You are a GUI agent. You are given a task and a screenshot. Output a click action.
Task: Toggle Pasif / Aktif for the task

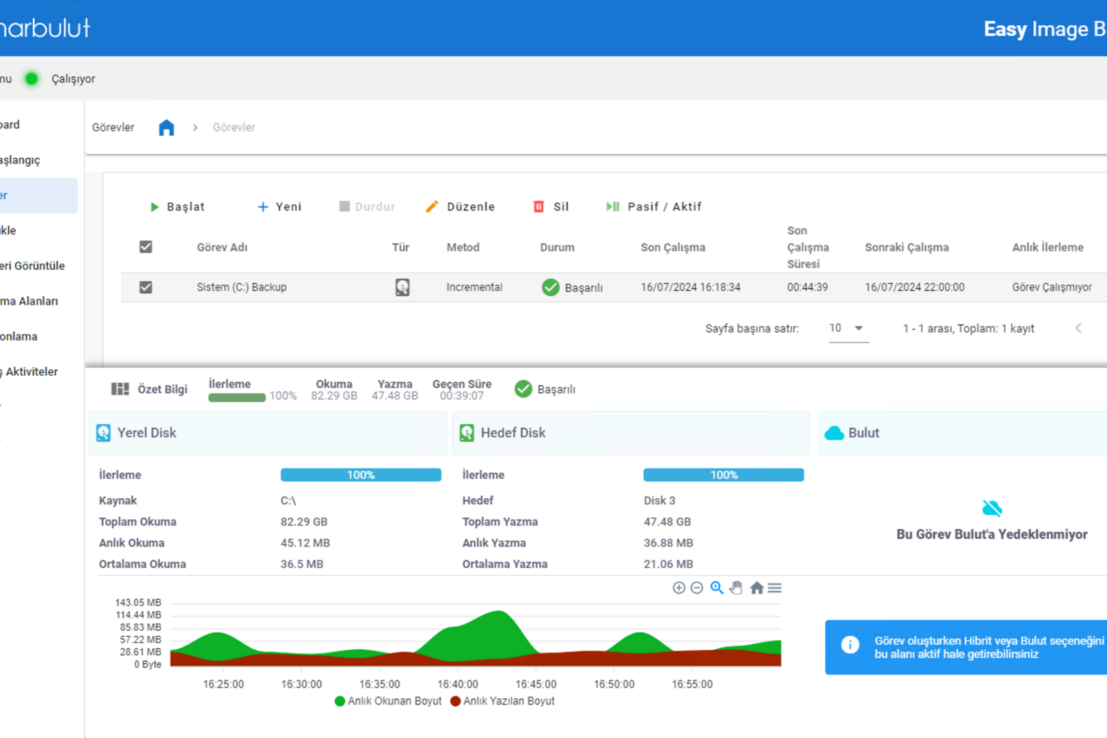653,206
